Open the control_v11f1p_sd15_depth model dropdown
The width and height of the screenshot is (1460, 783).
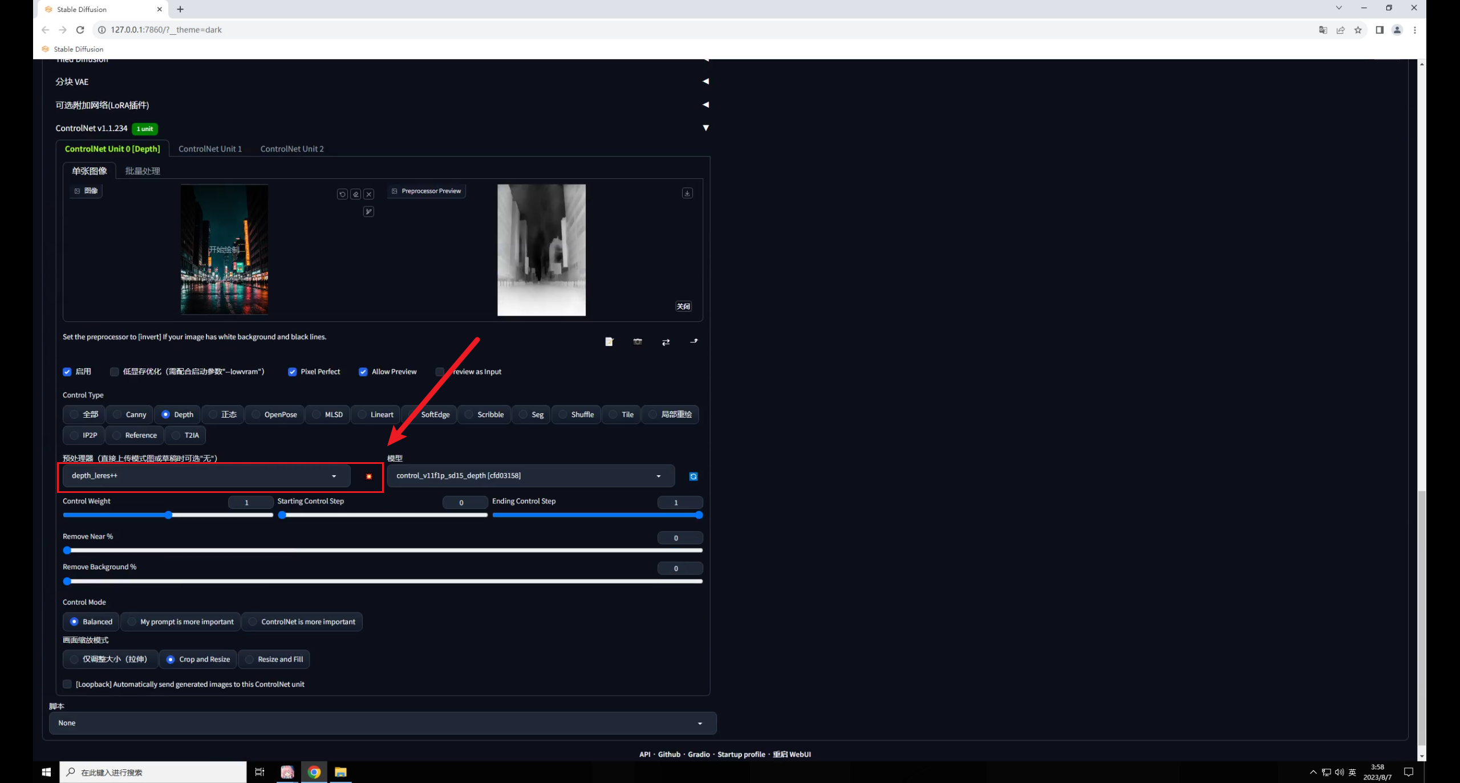(x=530, y=476)
